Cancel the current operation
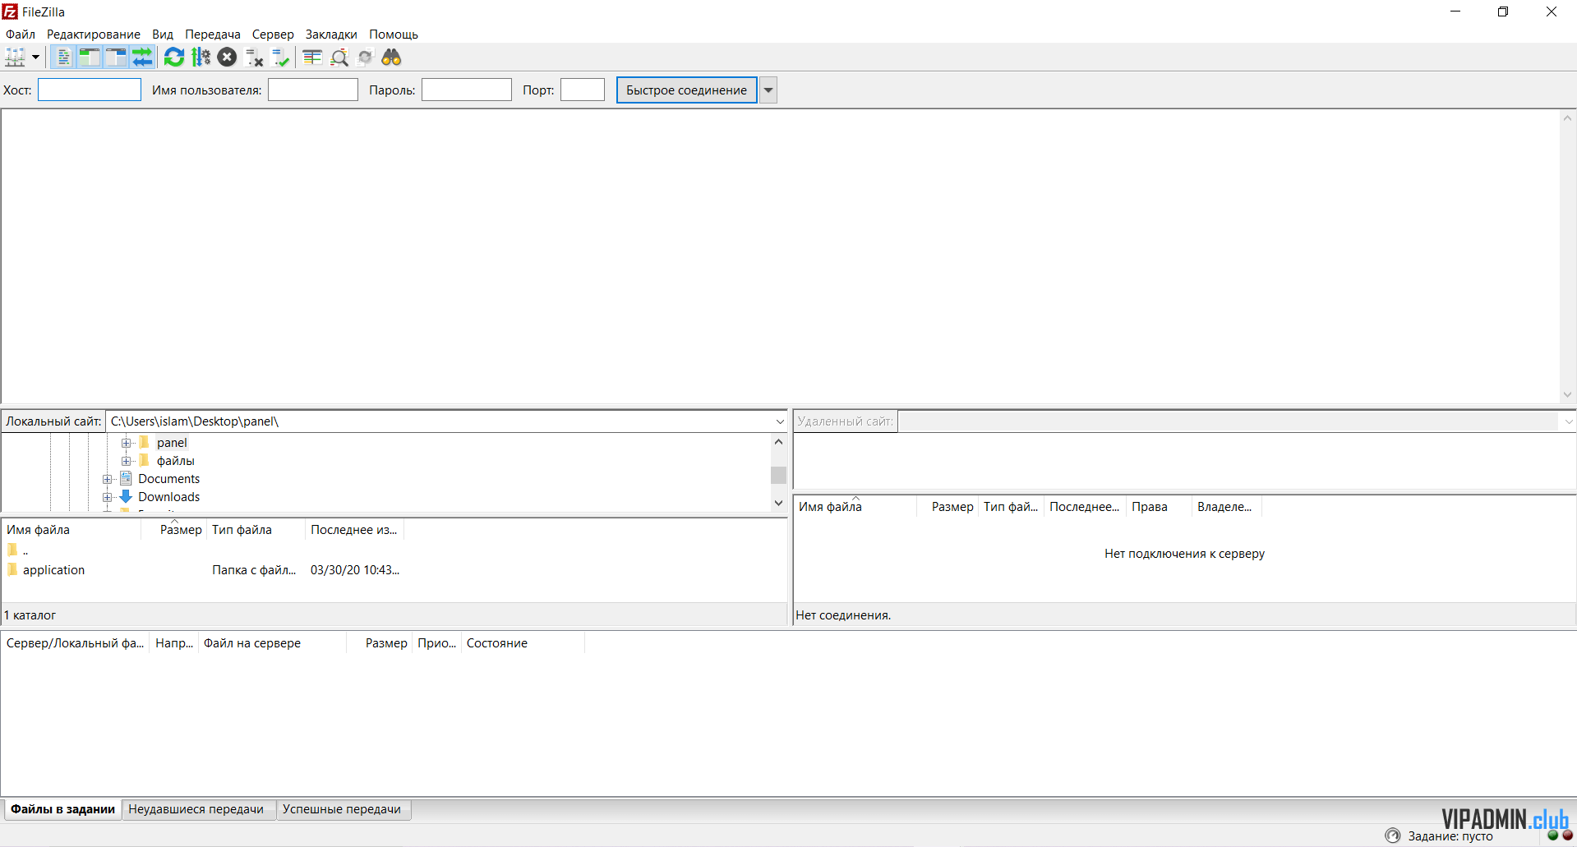 [x=228, y=58]
